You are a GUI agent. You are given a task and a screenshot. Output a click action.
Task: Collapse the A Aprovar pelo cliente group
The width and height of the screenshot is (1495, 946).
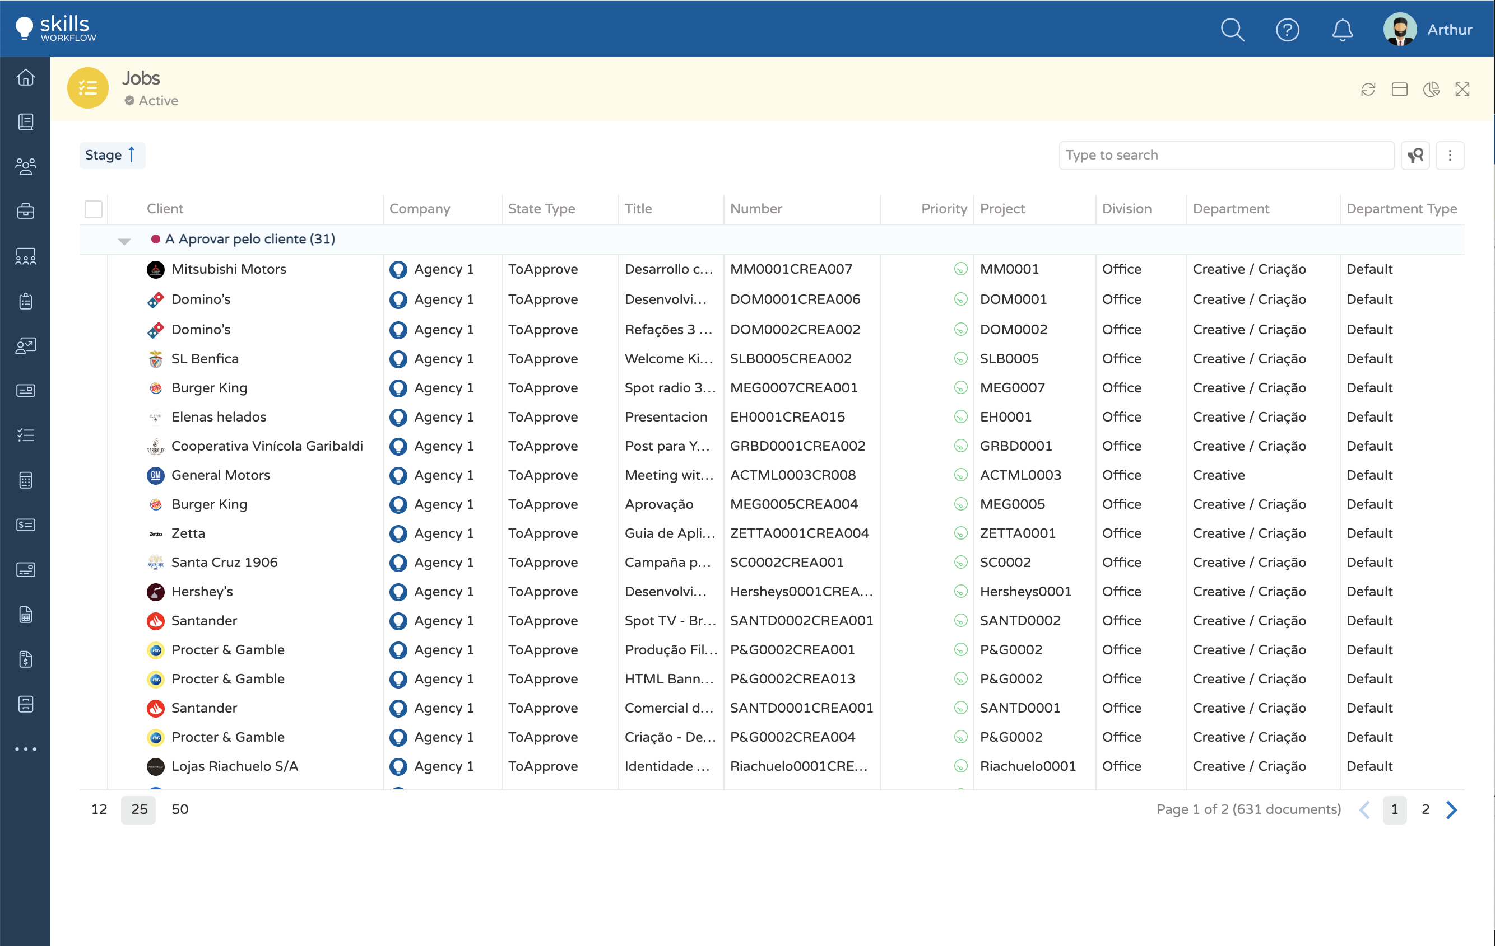(124, 241)
